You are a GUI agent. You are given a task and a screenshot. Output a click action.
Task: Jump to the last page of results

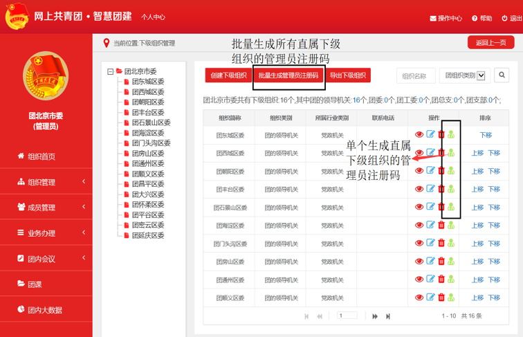click(388, 316)
